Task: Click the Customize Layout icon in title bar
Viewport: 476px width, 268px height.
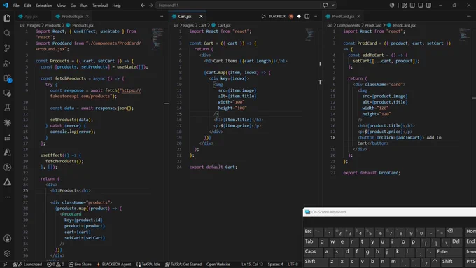Action: (x=405, y=6)
